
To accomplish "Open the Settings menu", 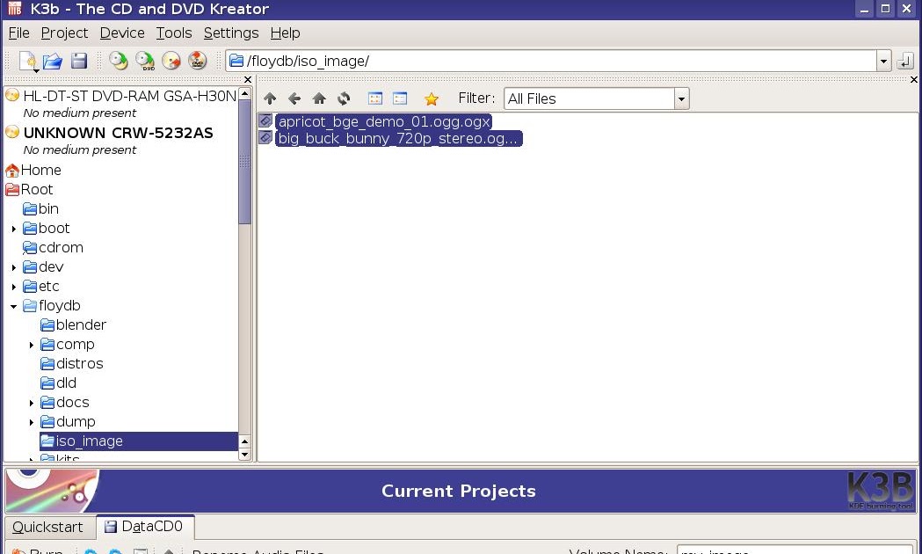I will click(x=231, y=33).
